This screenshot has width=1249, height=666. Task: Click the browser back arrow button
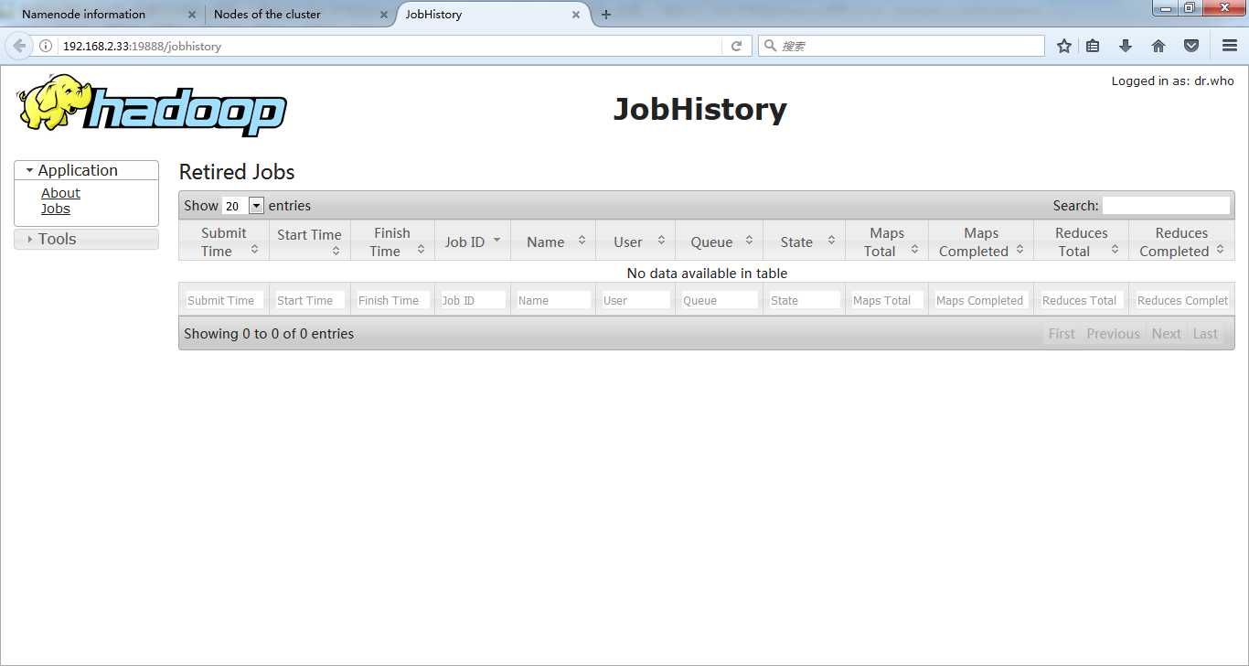pyautogui.click(x=18, y=46)
